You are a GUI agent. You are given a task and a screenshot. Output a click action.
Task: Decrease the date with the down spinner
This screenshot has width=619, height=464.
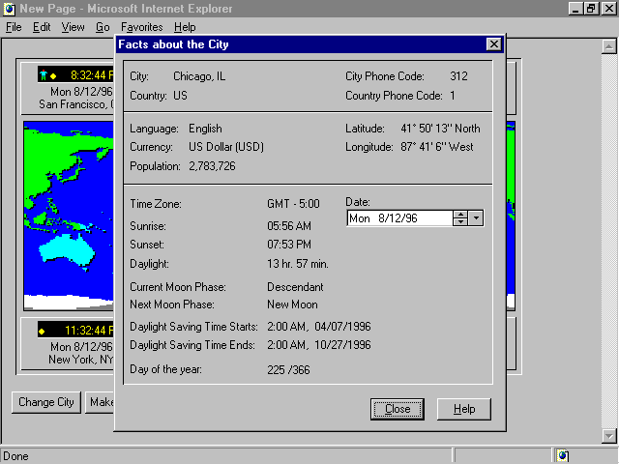[460, 222]
